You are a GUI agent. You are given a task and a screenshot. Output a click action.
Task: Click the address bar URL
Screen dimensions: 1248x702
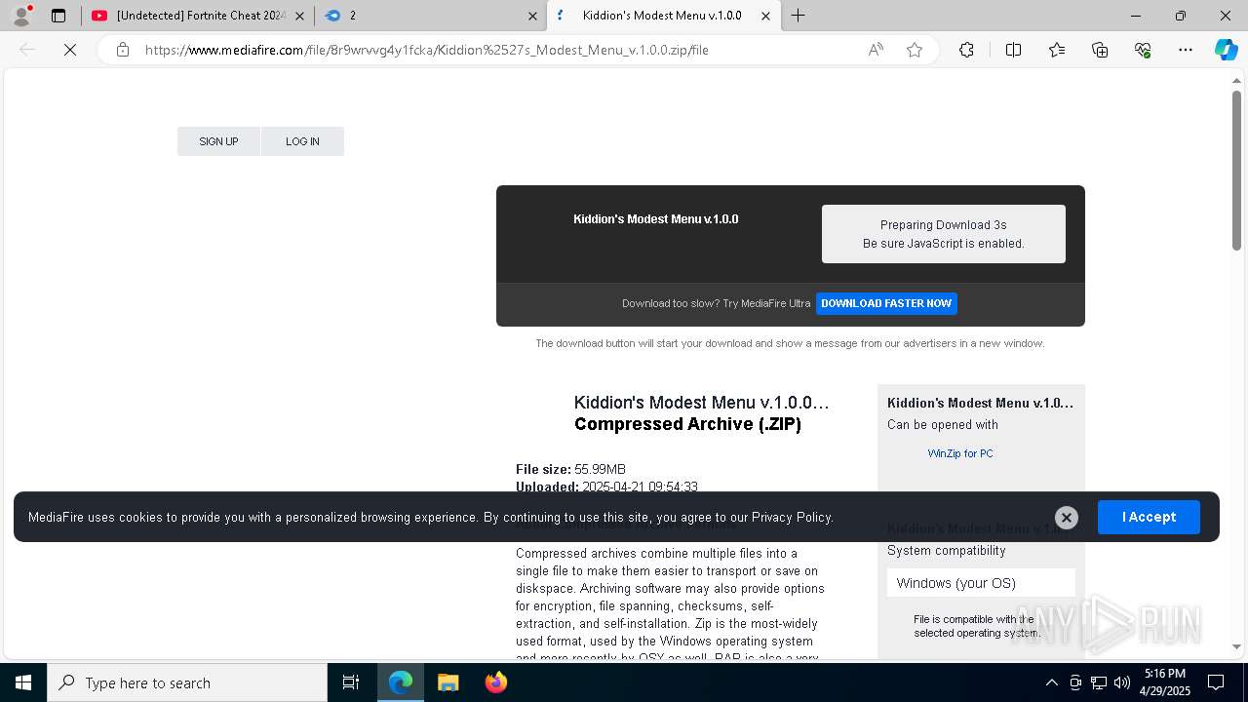[x=427, y=50]
